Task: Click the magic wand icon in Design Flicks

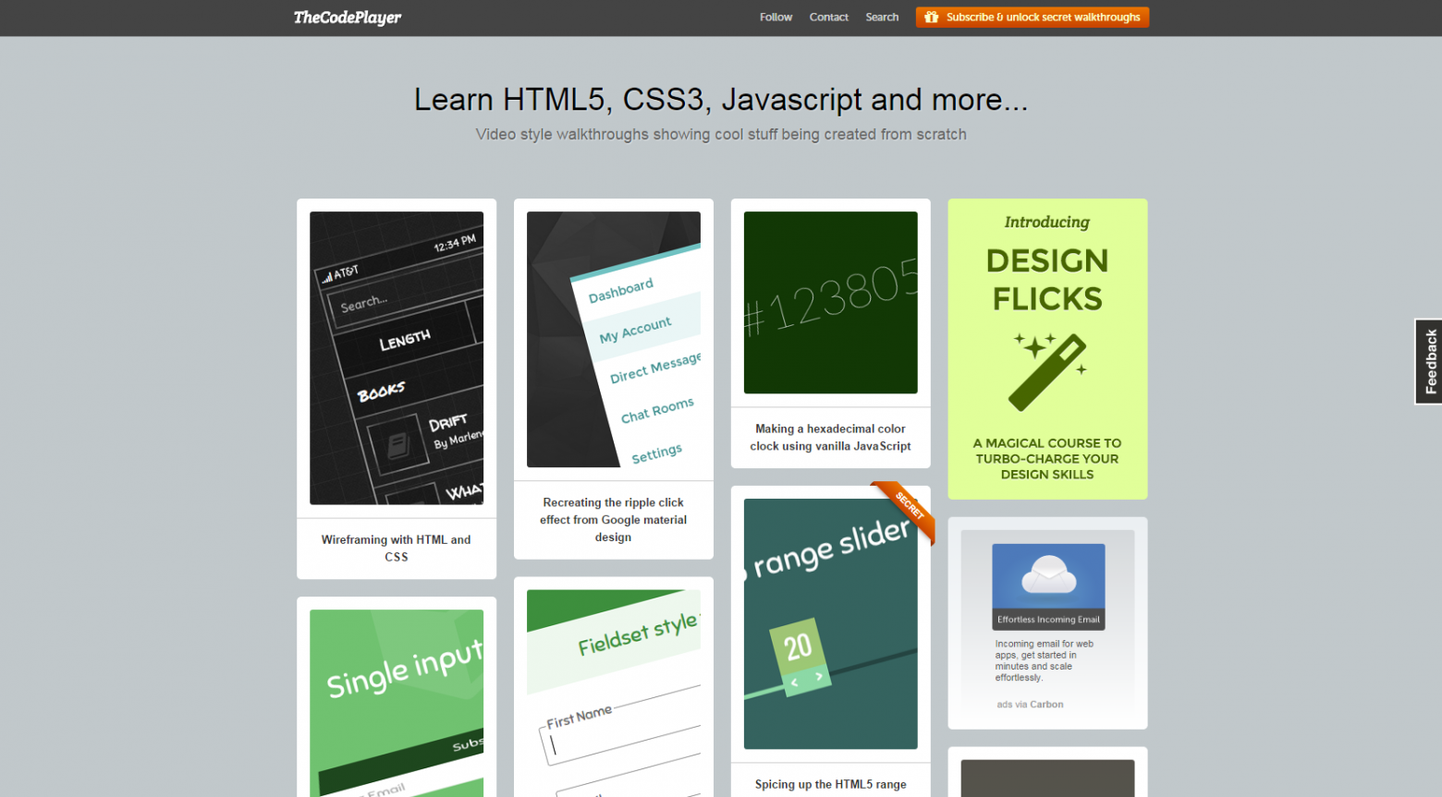Action: click(1049, 372)
